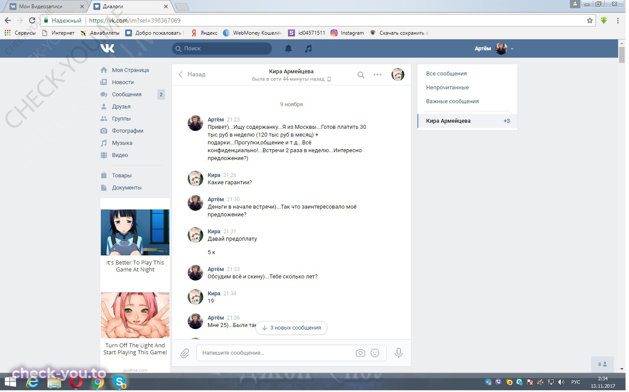Open the Авиабилеты bookmark
Screen dimensions: 629x392
(x=100, y=33)
